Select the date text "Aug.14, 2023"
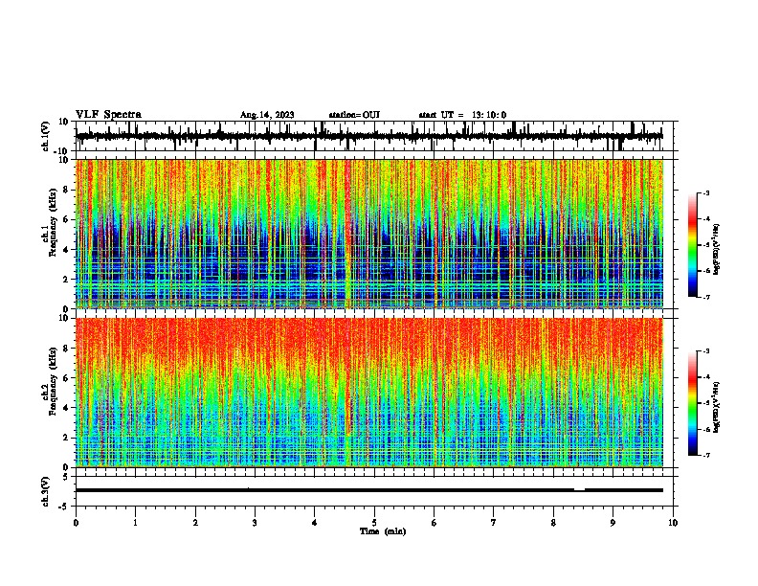This screenshot has width=758, height=586. pyautogui.click(x=267, y=115)
